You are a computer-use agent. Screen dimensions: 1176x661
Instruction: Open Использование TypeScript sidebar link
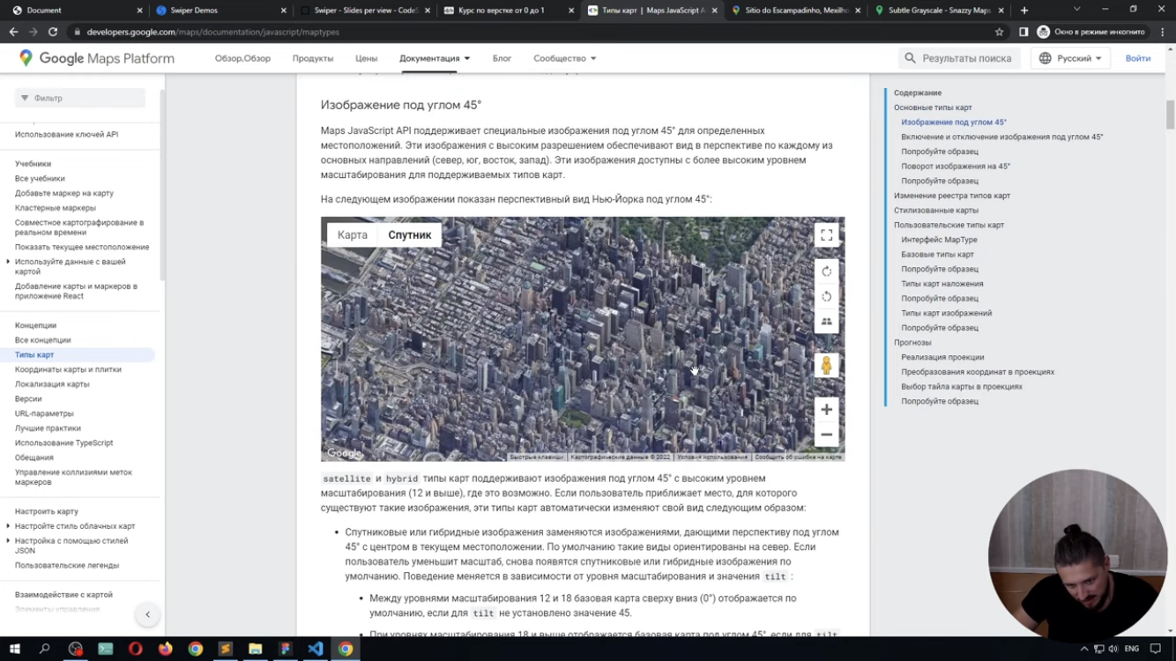click(63, 443)
